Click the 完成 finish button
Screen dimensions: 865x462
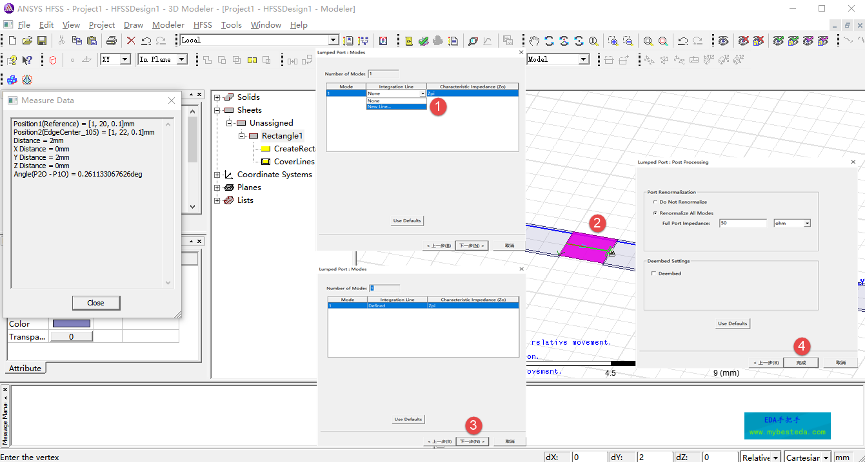coord(800,363)
